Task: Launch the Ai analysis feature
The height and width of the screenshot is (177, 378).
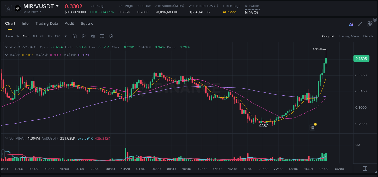Action: tap(351, 24)
